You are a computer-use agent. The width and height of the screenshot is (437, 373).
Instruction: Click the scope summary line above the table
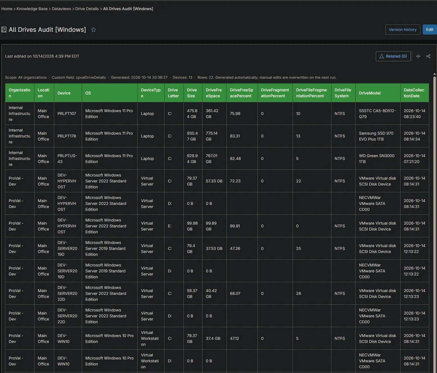171,77
